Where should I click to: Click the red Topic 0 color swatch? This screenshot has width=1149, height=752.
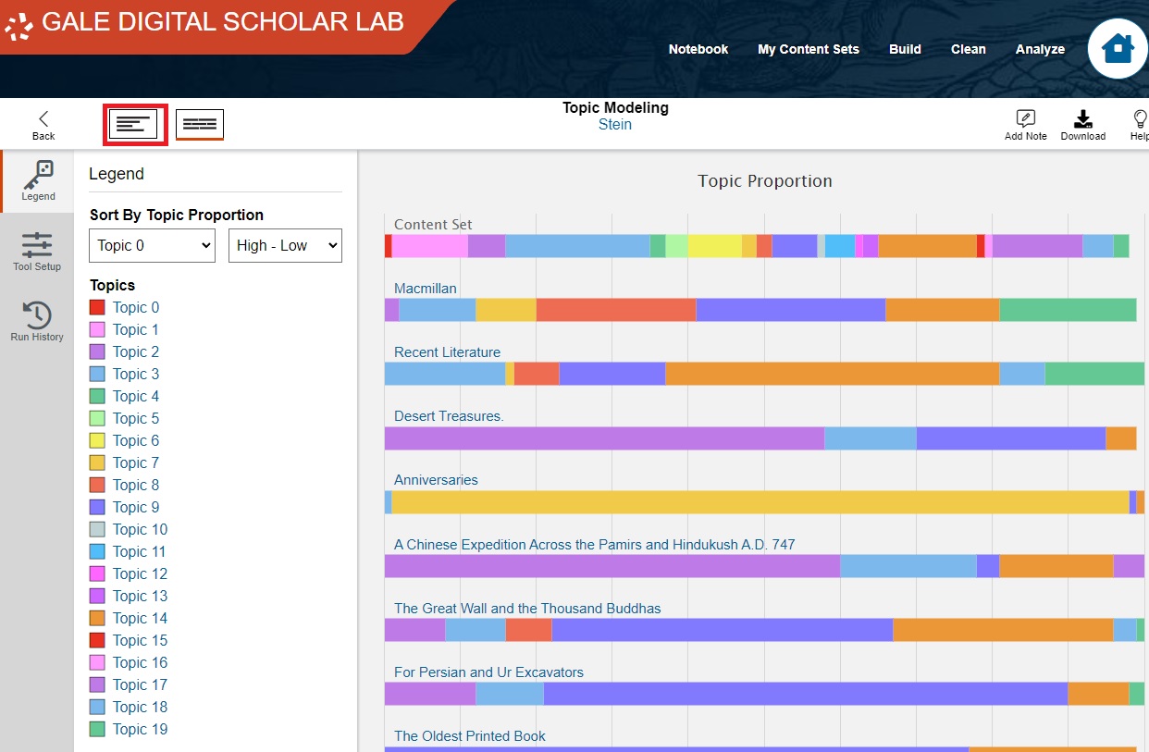click(x=97, y=307)
